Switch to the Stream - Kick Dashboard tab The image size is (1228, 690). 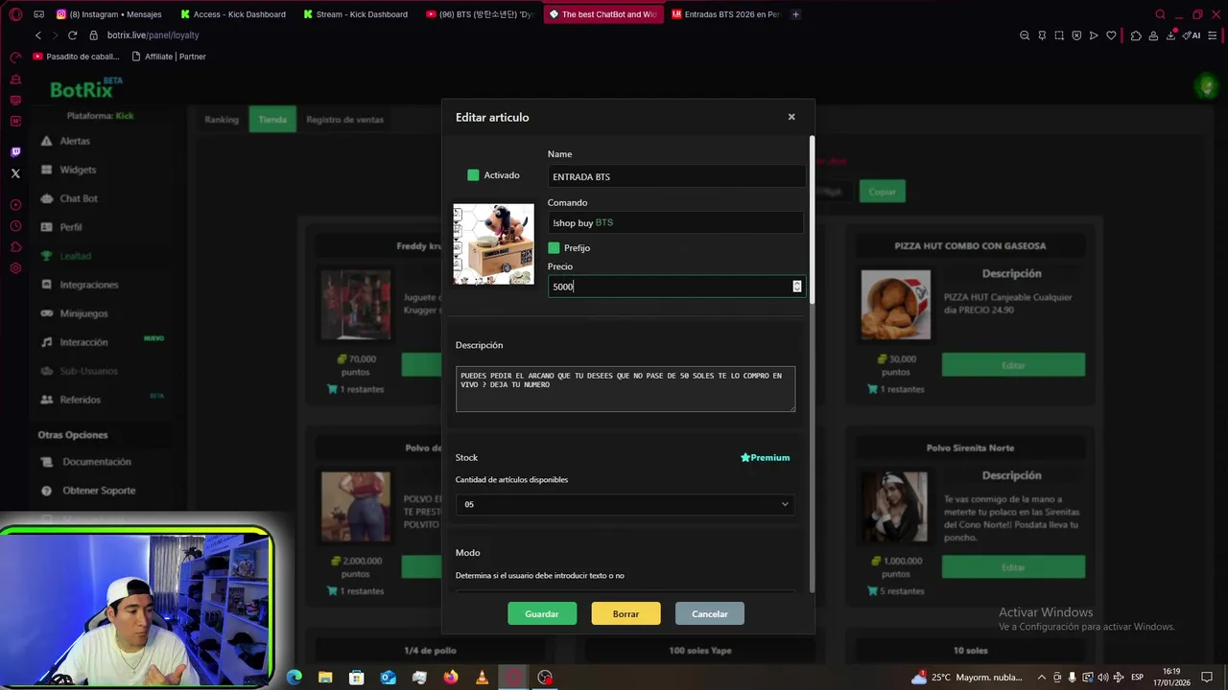(356, 14)
